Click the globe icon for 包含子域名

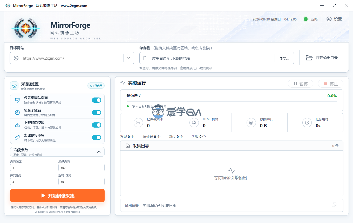tap(17, 113)
